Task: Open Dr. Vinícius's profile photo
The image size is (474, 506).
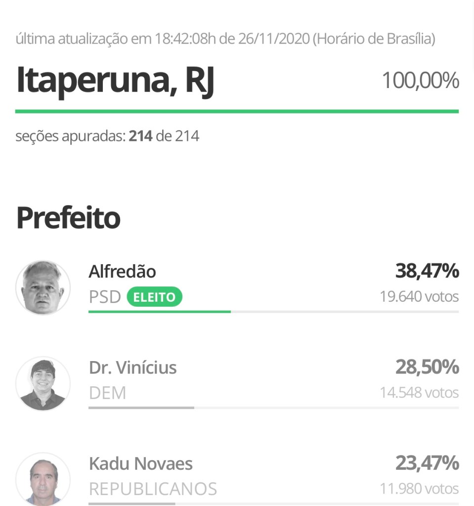Action: [43, 383]
